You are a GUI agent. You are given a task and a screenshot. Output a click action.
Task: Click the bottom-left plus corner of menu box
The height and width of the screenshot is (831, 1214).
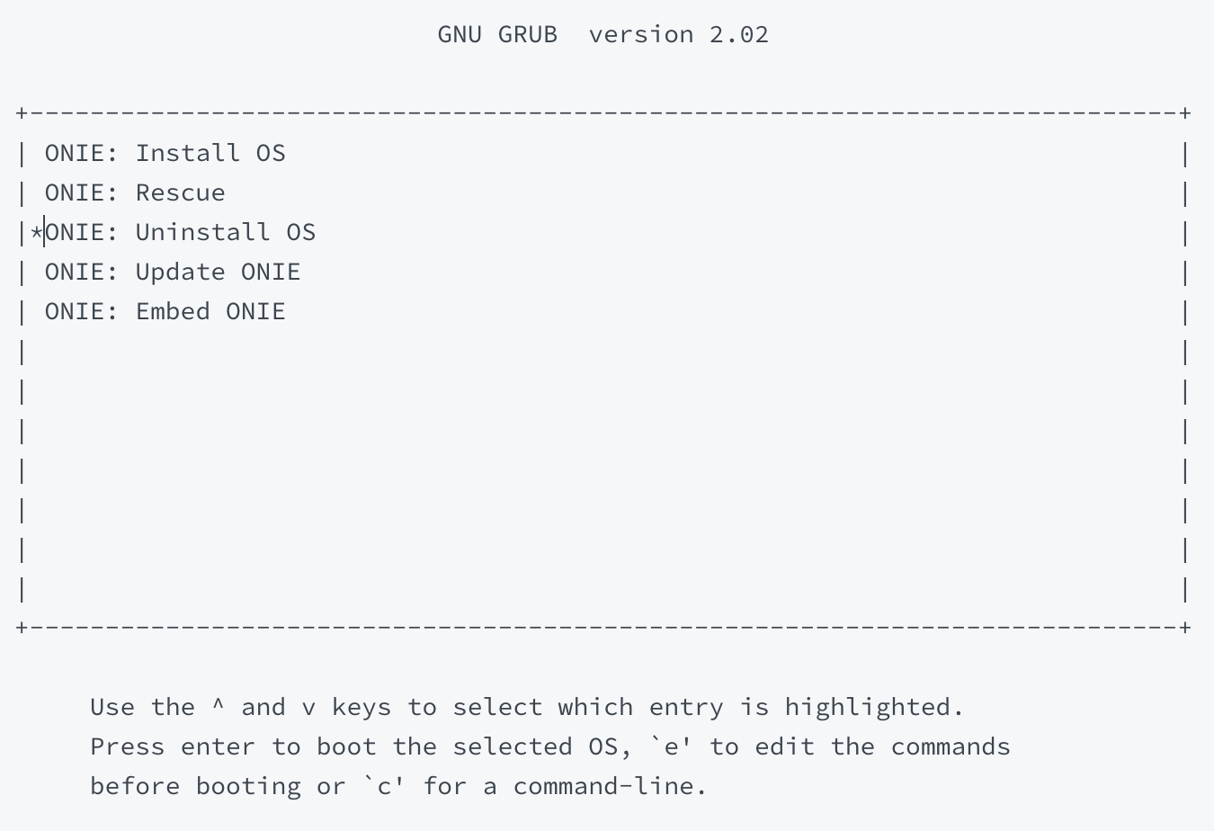22,627
